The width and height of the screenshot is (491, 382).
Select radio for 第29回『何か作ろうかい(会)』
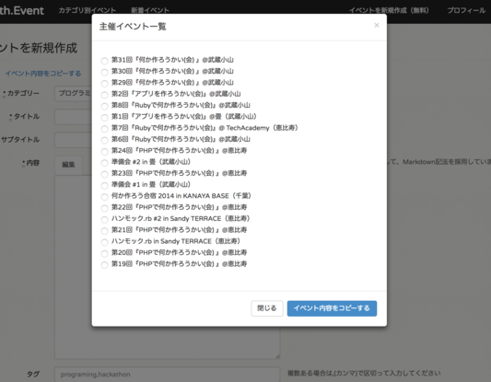[104, 83]
